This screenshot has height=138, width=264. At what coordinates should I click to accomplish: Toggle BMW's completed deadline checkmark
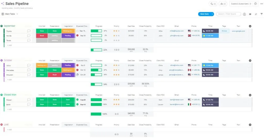[x=77, y=105]
